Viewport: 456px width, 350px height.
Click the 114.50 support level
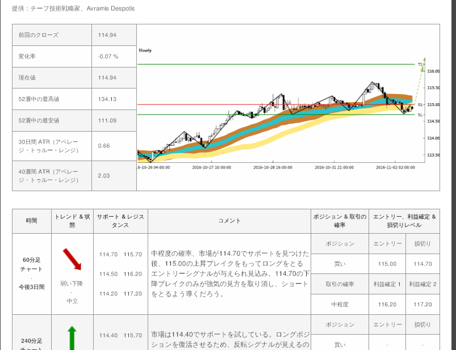pos(108,274)
